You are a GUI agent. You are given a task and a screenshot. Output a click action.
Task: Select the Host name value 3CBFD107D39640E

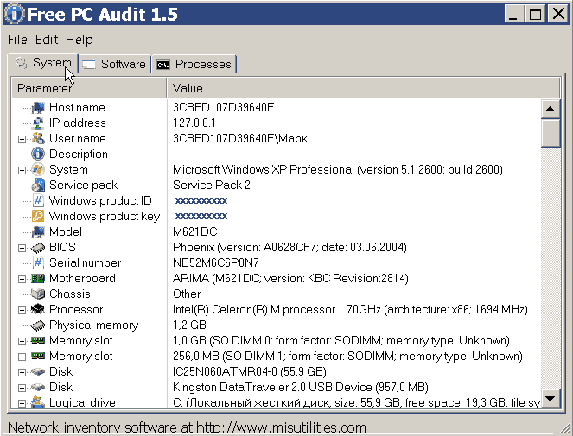point(223,107)
